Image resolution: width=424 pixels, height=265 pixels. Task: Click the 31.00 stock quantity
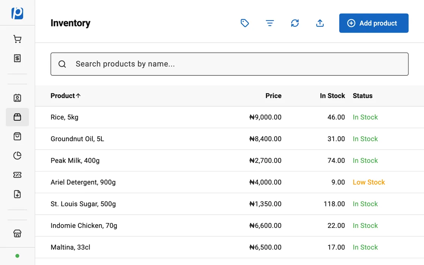[336, 139]
